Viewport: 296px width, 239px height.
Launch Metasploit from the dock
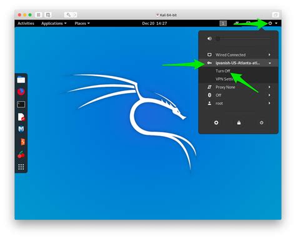coord(21,129)
